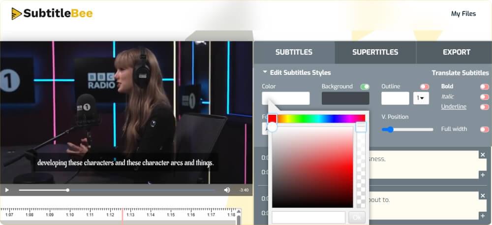This screenshot has height=225, width=492.
Task: Click the first subtitle text box ending 'sness,'
Action: [x=423, y=165]
